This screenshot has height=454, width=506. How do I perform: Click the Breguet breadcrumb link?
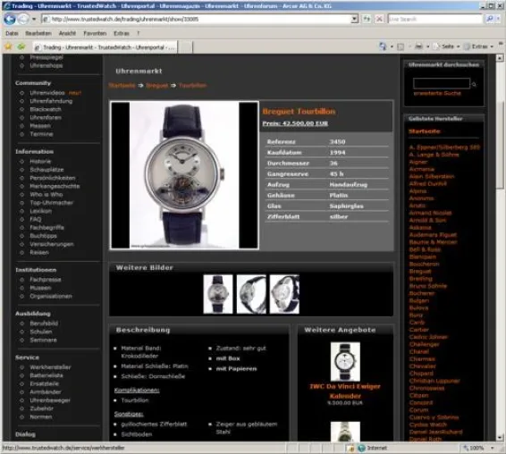[156, 86]
